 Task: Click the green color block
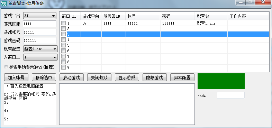(221, 81)
